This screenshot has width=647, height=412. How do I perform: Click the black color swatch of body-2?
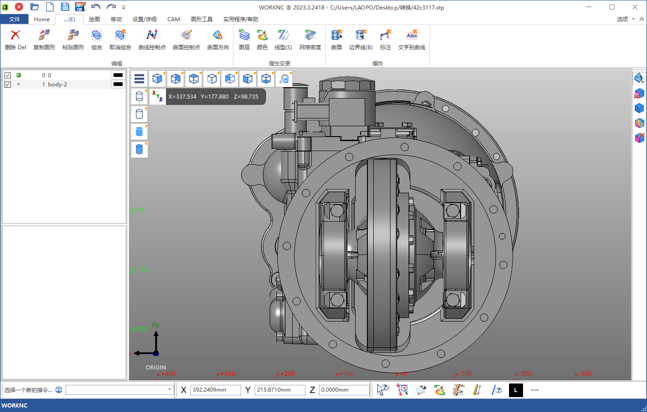pos(118,84)
